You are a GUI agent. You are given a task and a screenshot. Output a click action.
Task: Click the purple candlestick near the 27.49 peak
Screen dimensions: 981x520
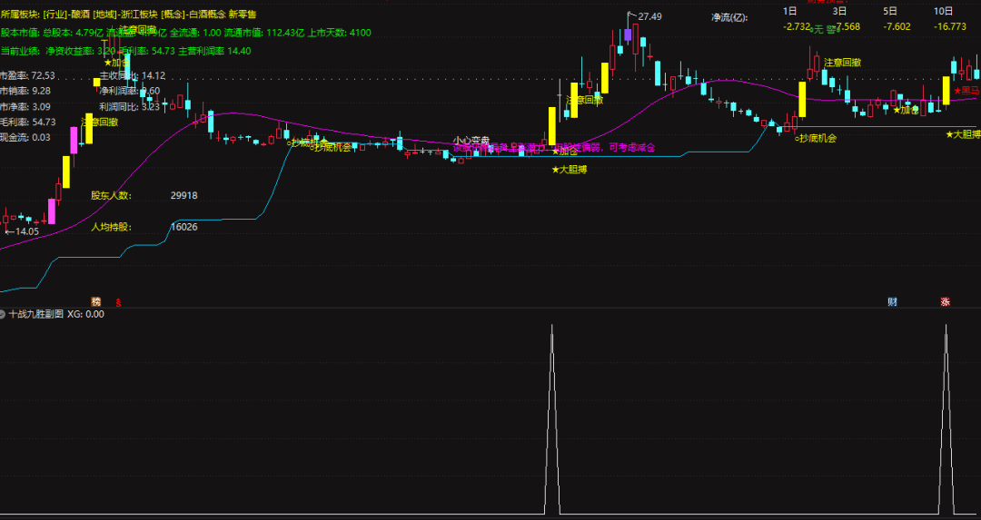click(x=628, y=36)
